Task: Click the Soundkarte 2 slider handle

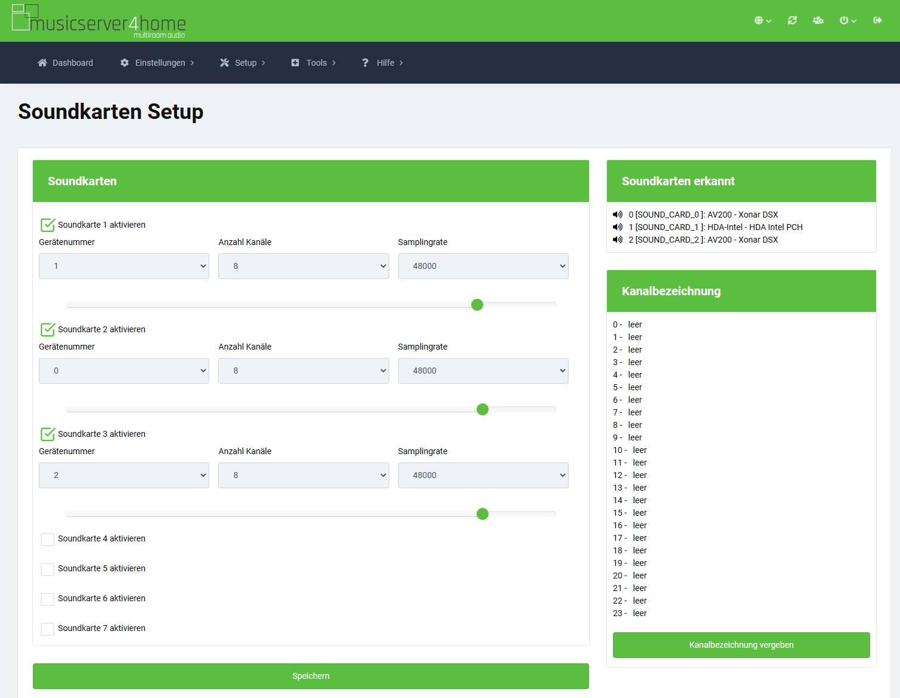Action: pos(483,409)
